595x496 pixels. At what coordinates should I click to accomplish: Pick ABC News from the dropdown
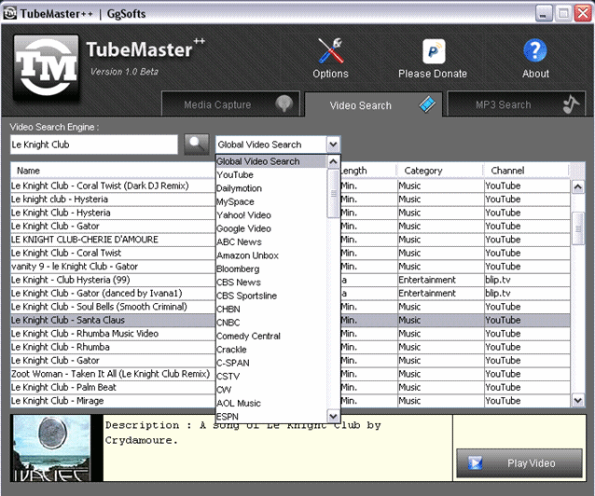click(271, 242)
